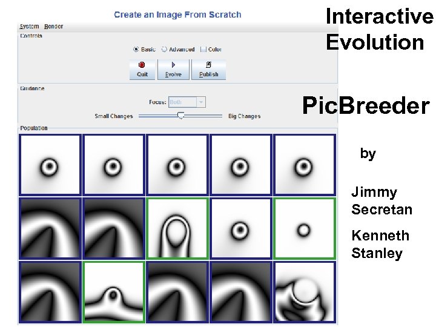436x327 pixels.
Task: Deselect green-bordered wavy bump image
Action: tap(114, 292)
